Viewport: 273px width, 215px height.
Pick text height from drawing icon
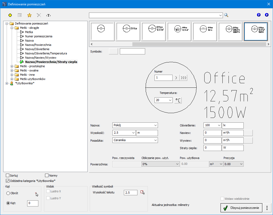click(x=142, y=192)
